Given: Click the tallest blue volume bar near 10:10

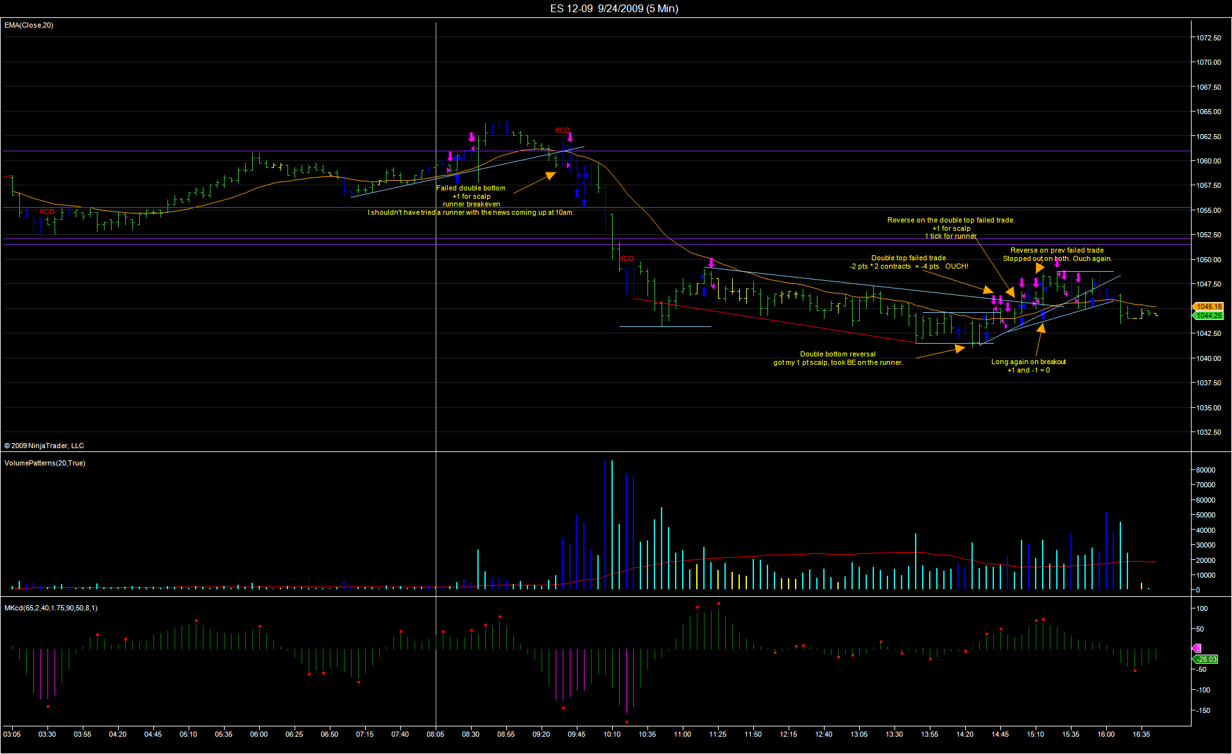Looking at the screenshot, I should click(x=605, y=524).
